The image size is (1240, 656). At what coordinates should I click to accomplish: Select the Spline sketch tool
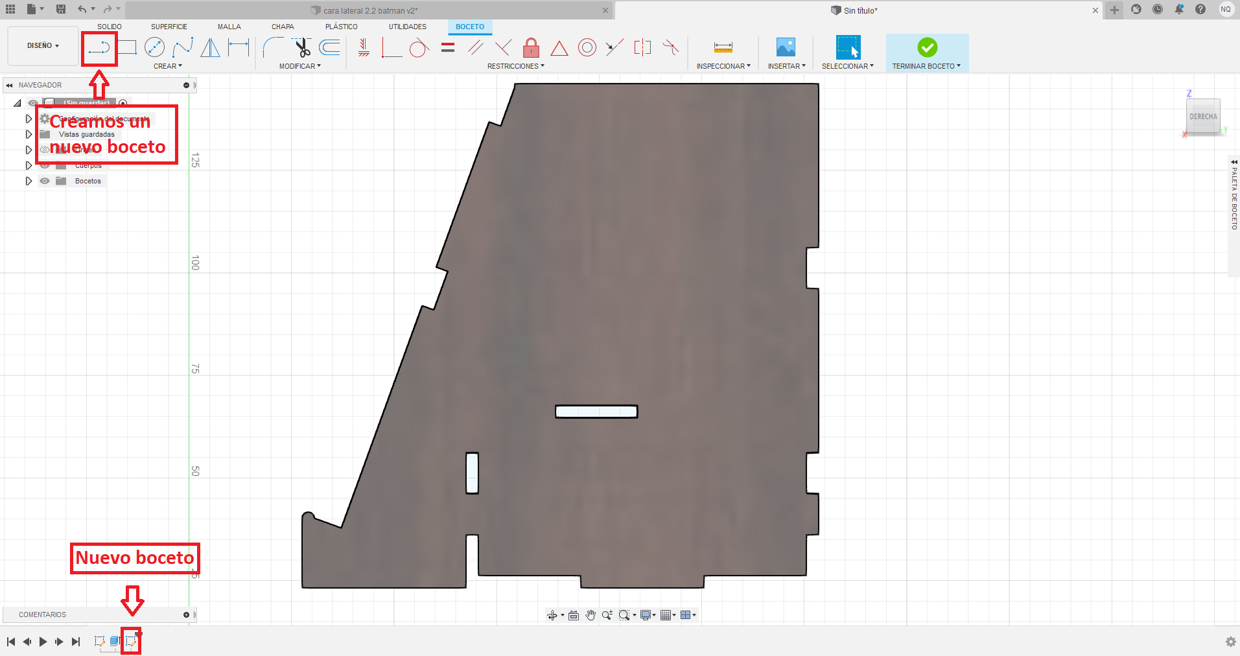182,47
